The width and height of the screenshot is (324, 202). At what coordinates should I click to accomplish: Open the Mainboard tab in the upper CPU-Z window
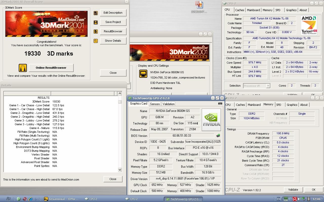pyautogui.click(x=253, y=10)
